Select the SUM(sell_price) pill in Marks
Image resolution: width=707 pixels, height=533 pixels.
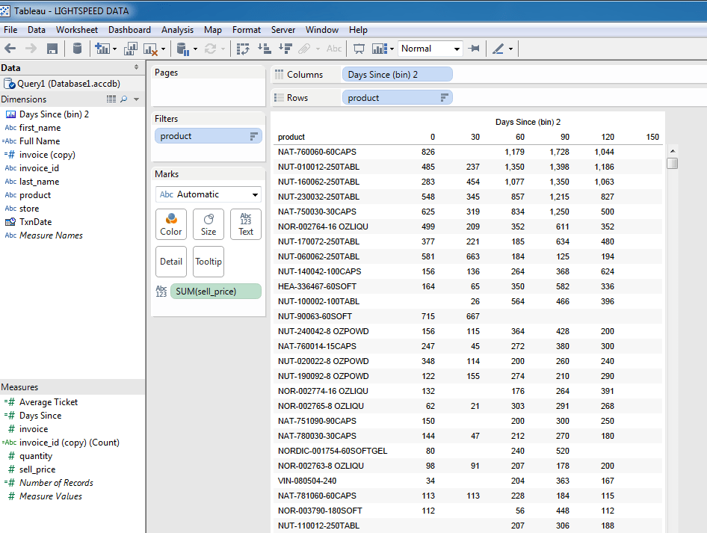(x=216, y=292)
